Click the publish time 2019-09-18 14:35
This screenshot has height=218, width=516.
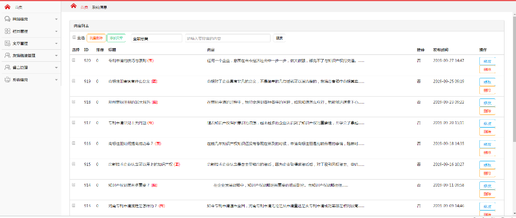tap(448, 144)
